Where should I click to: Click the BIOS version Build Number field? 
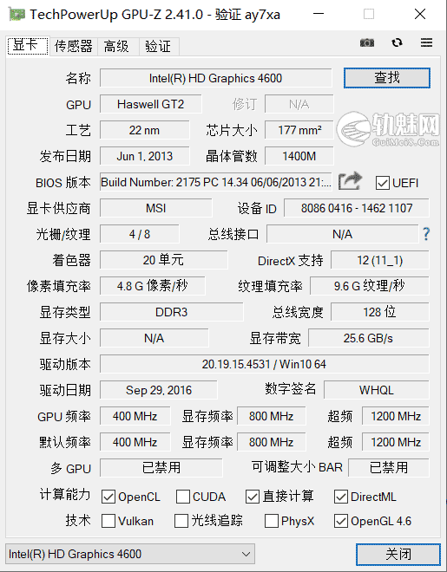click(215, 182)
